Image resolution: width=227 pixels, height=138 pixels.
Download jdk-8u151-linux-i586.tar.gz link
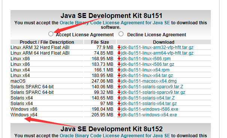[x=148, y=64]
